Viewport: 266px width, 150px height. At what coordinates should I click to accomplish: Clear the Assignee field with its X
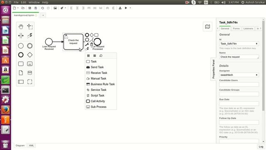256,75
